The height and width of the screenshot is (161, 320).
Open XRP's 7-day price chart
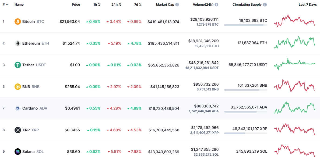pyautogui.click(x=295, y=129)
